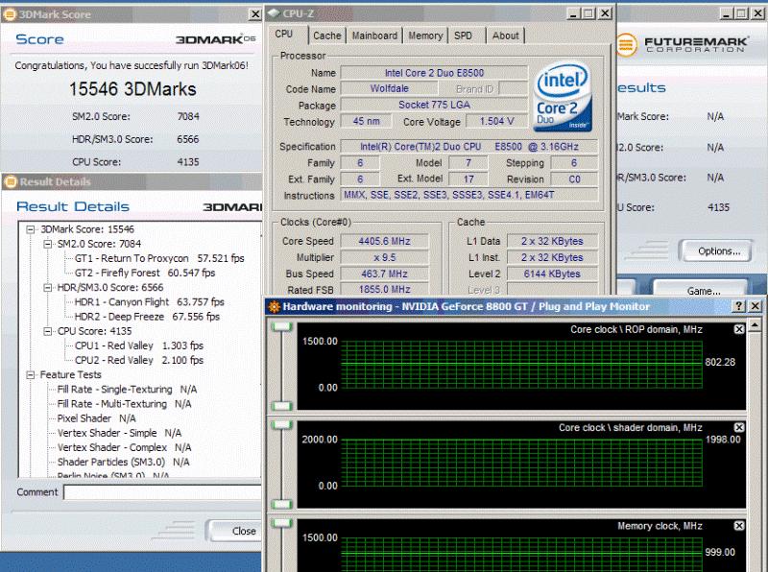The width and height of the screenshot is (768, 572).
Task: Select Fill Rate - Single-Texturing row
Action: 127,390
